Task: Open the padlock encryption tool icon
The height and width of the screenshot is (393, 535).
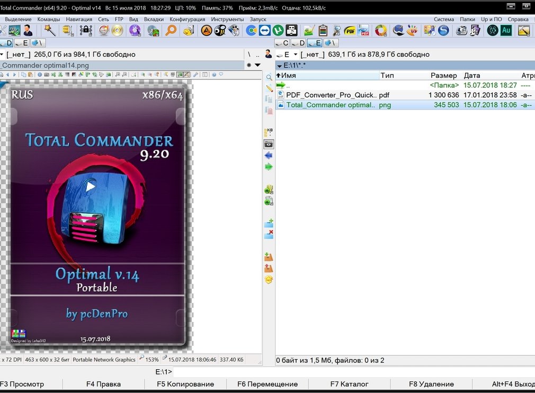Action: tap(86, 31)
